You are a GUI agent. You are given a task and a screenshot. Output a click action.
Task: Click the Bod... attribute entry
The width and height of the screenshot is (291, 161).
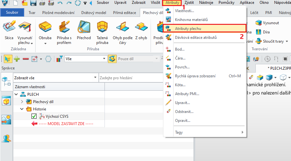[205, 49]
